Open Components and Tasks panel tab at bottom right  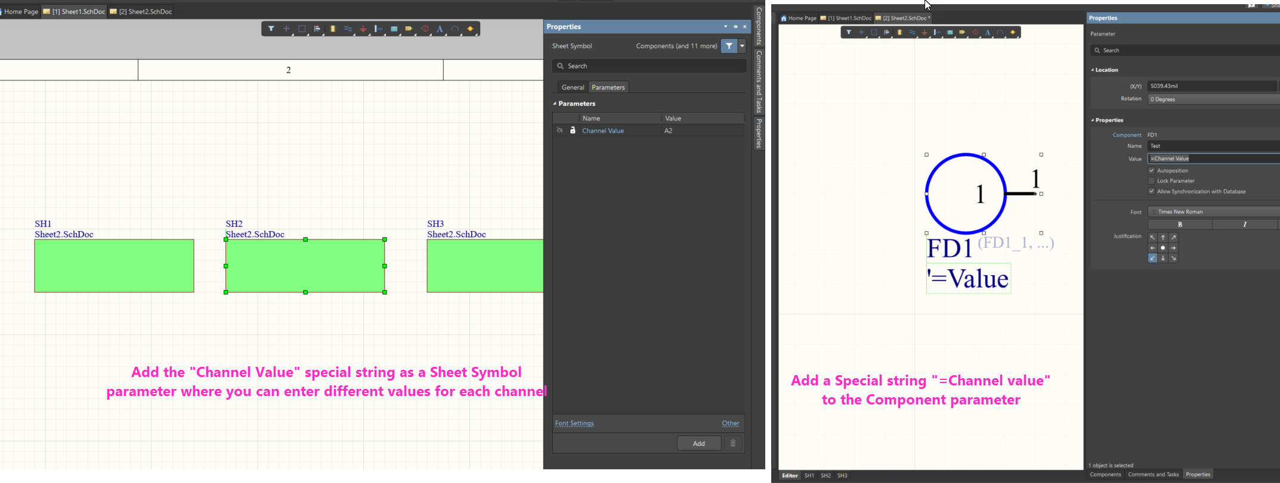[x=1153, y=475]
